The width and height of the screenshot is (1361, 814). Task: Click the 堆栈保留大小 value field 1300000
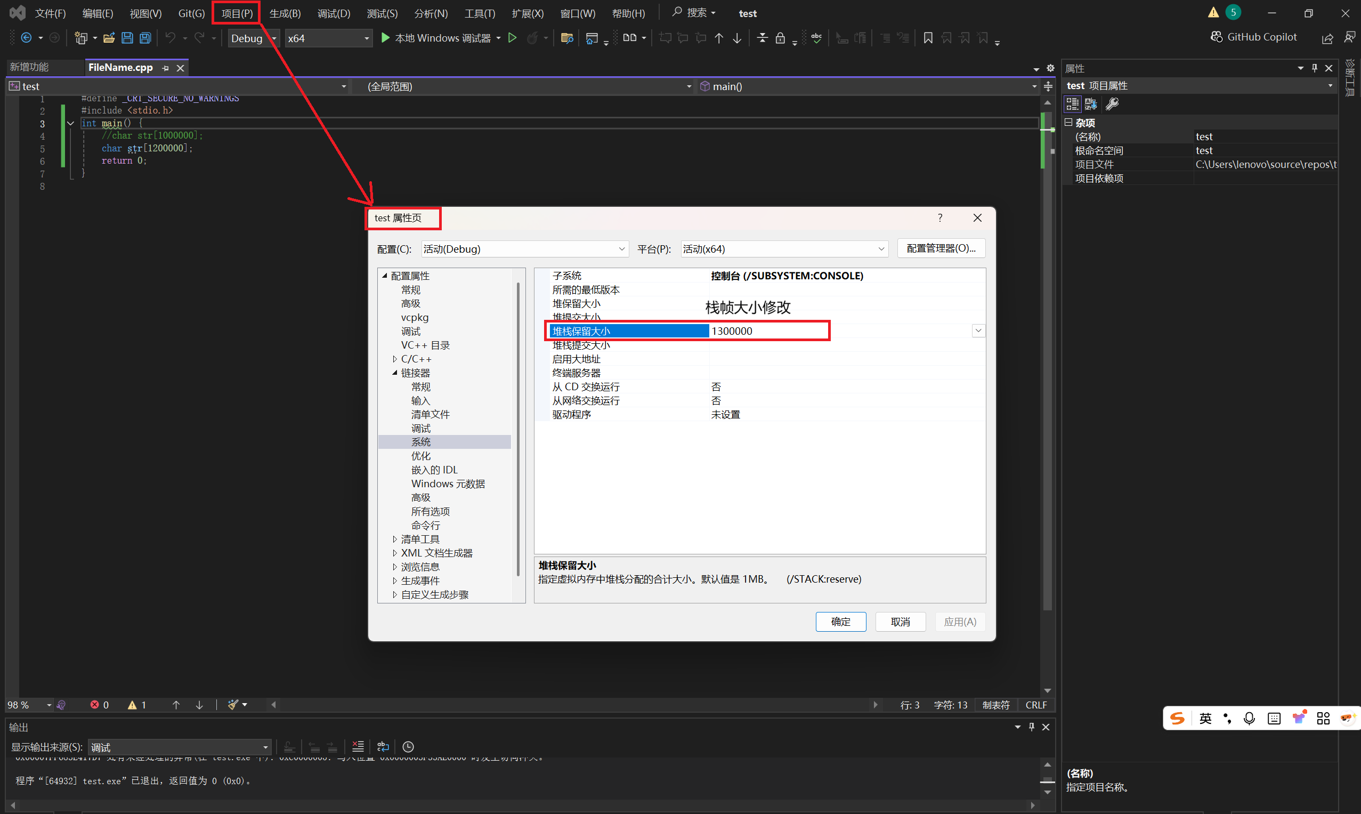point(768,331)
